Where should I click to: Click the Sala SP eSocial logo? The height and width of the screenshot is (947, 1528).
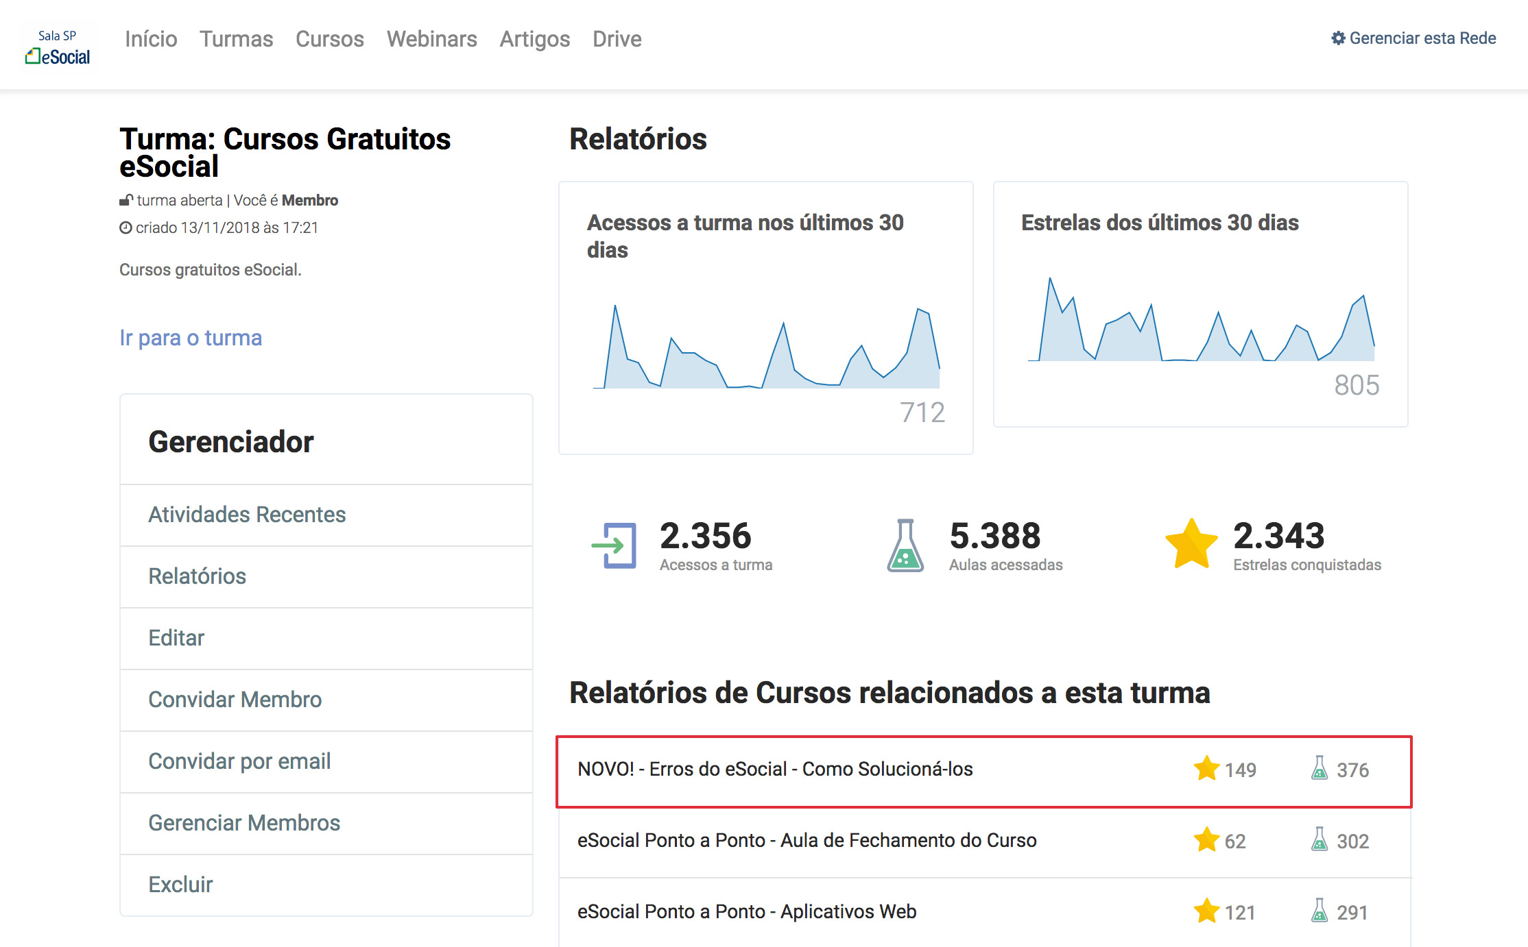[58, 47]
